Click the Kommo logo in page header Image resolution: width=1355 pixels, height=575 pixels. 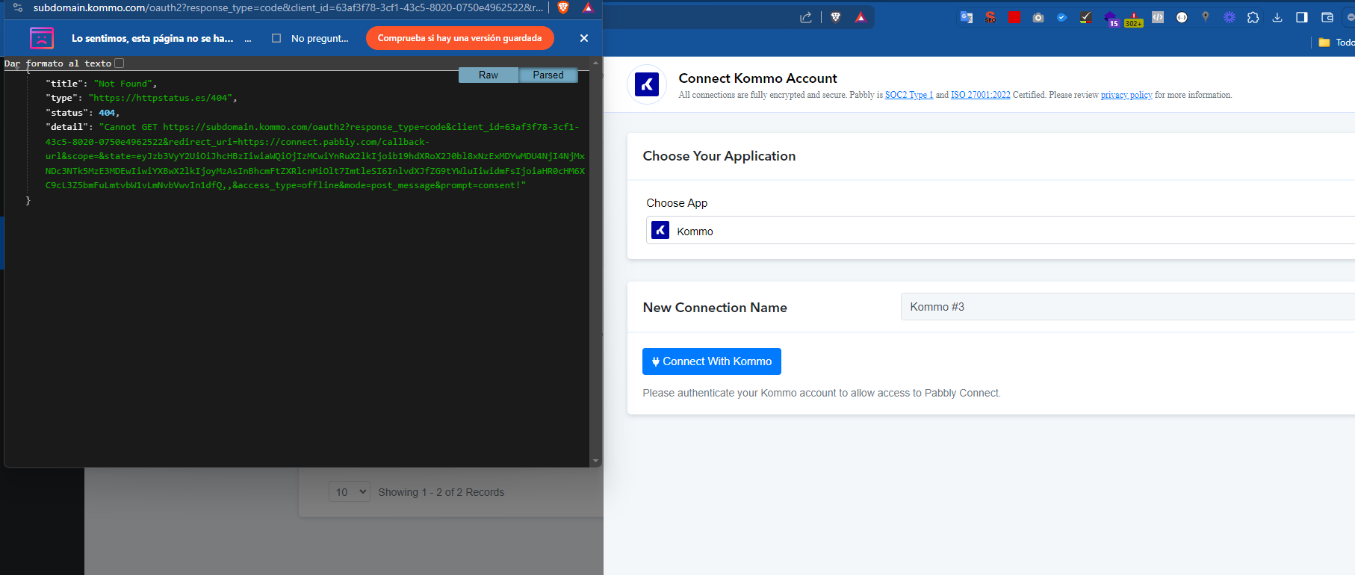[647, 84]
